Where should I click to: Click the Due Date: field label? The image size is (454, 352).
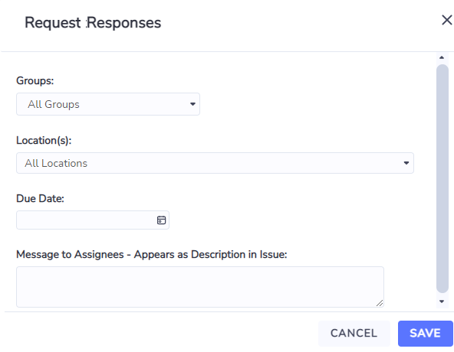[x=40, y=198]
